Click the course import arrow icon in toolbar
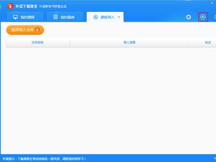 203,17
